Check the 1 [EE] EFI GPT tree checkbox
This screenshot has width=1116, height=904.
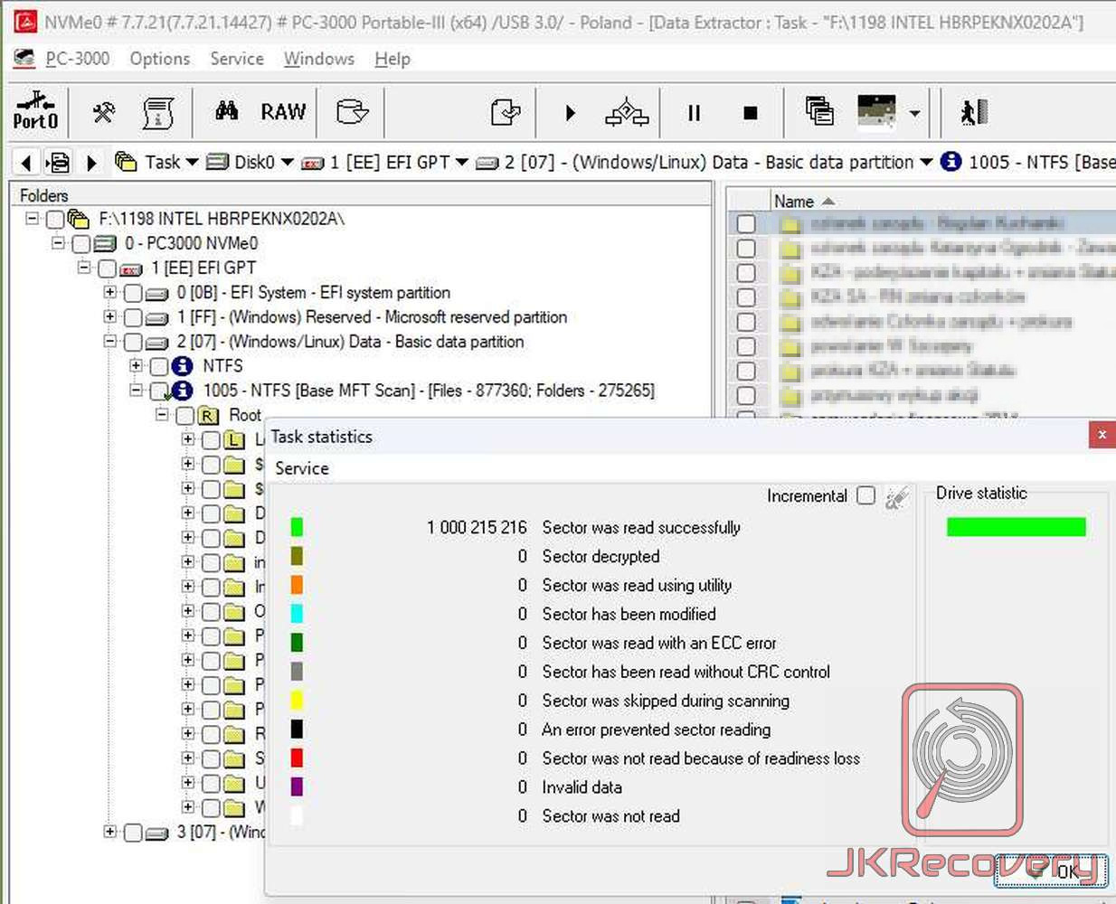tap(107, 268)
